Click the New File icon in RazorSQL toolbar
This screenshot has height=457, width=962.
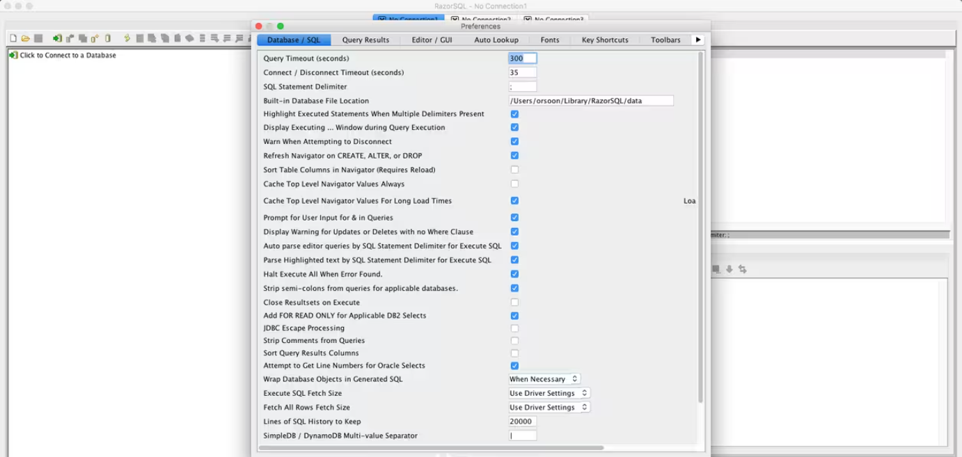click(x=13, y=38)
